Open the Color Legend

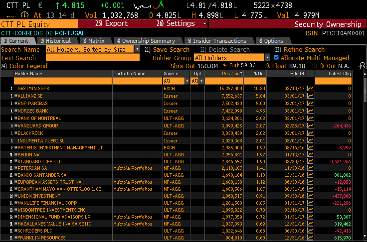[24, 66]
